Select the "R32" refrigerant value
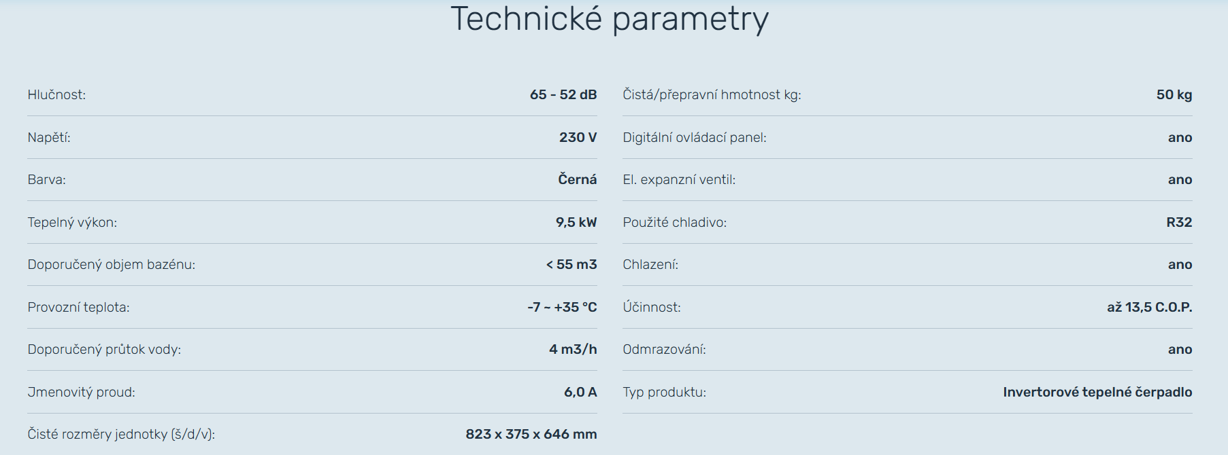The image size is (1228, 455). click(1178, 223)
